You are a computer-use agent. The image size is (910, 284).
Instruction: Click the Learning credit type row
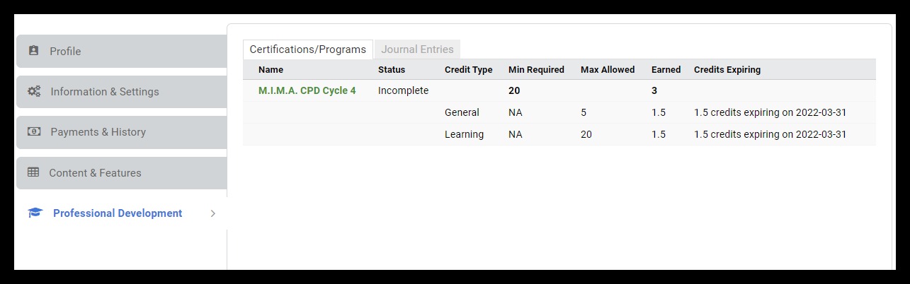[x=464, y=134]
